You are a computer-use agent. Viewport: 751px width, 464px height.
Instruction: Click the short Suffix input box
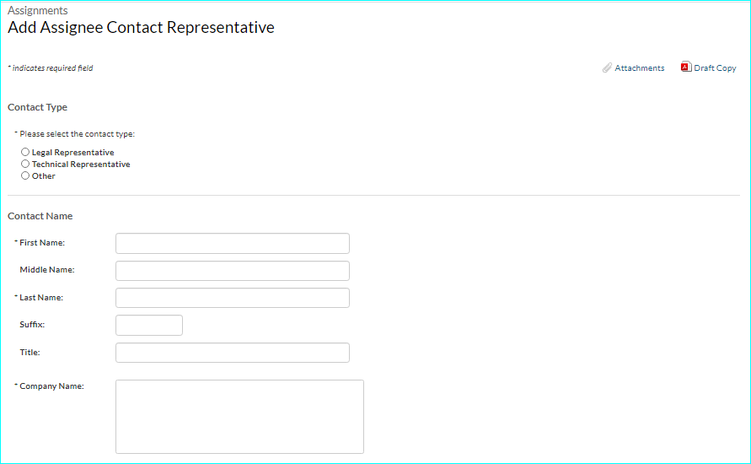148,325
